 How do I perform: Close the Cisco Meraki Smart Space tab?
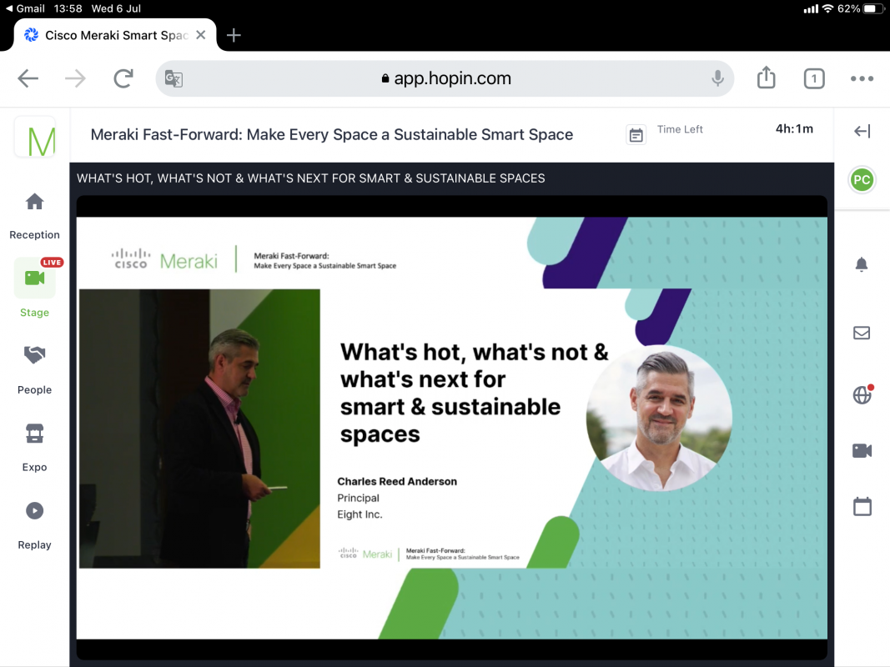click(200, 35)
